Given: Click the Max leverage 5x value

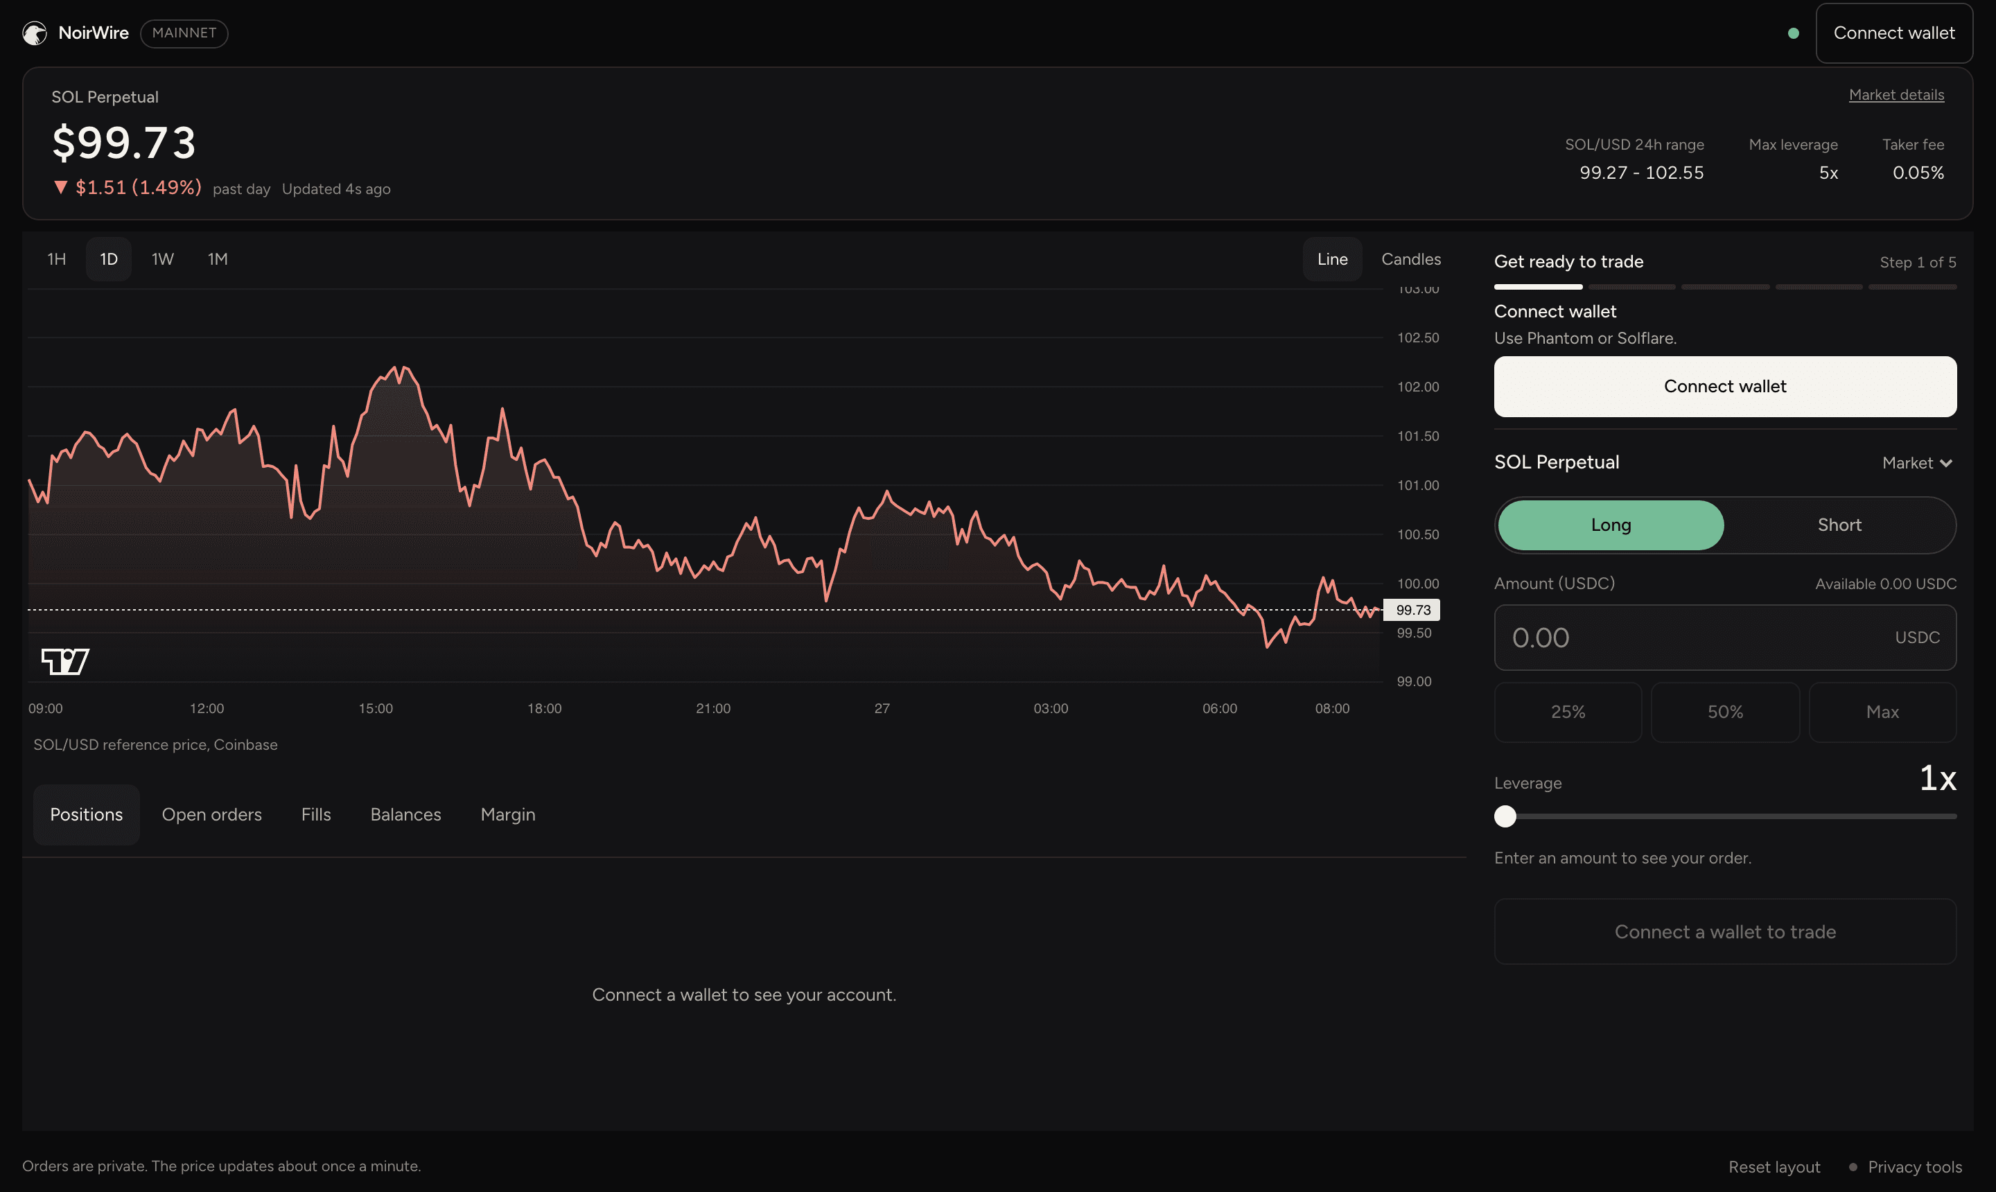Looking at the screenshot, I should pyautogui.click(x=1828, y=173).
